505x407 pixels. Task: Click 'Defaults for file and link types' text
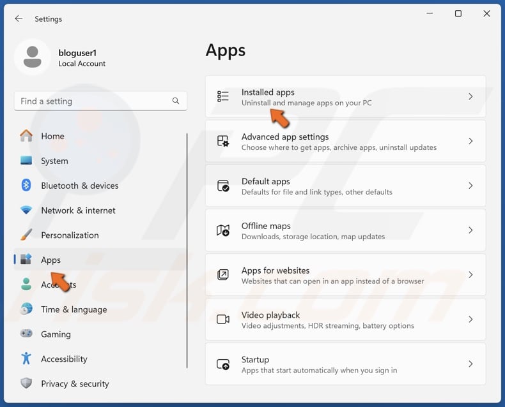291,192
